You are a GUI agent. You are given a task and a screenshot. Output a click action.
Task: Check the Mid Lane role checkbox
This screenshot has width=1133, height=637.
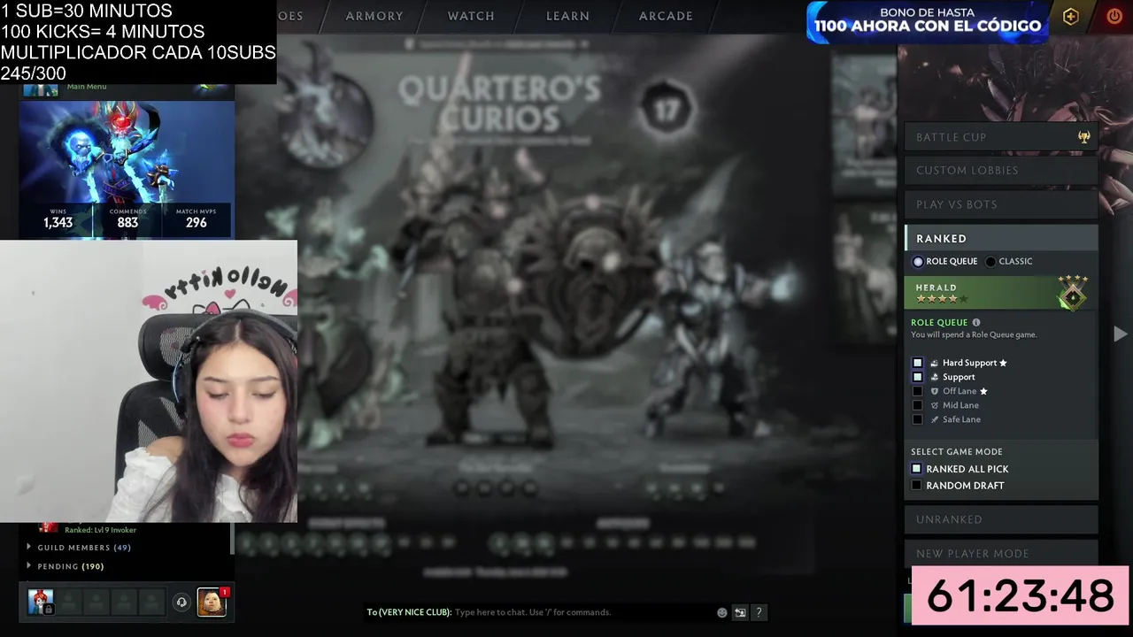pos(917,405)
